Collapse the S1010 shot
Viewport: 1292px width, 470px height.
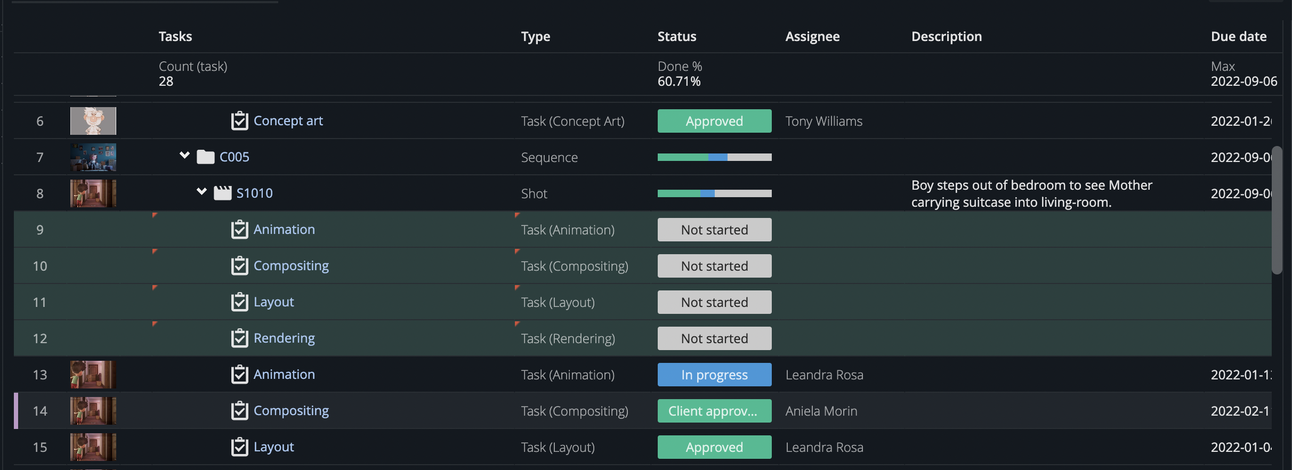pos(201,192)
